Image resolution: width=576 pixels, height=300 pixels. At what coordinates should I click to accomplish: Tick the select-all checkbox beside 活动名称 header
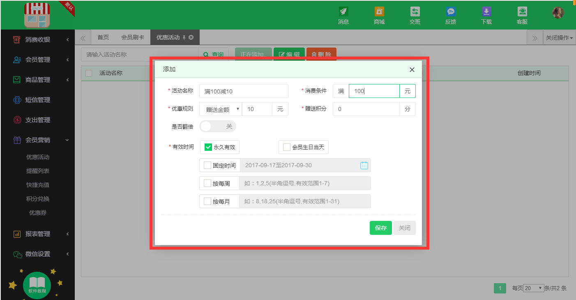click(89, 73)
